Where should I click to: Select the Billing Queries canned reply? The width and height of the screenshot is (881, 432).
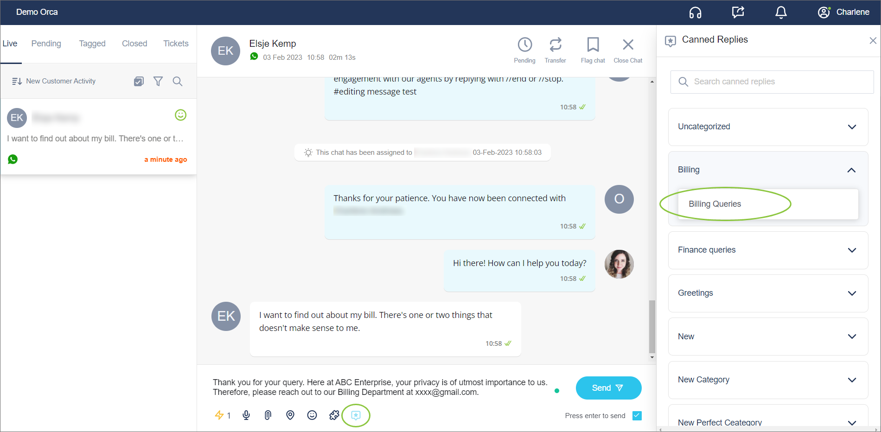(715, 204)
